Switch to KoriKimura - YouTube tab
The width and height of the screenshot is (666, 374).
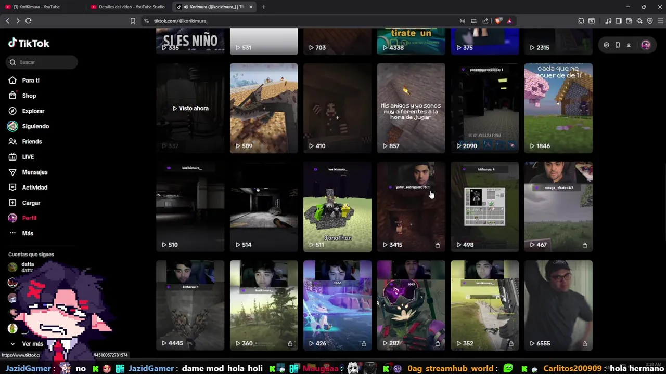[x=43, y=7]
